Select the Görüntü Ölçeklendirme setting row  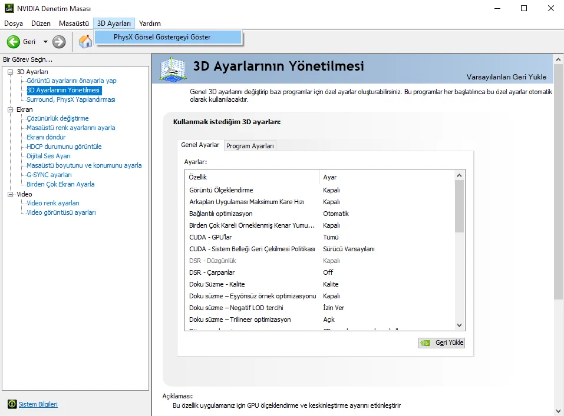coord(320,190)
